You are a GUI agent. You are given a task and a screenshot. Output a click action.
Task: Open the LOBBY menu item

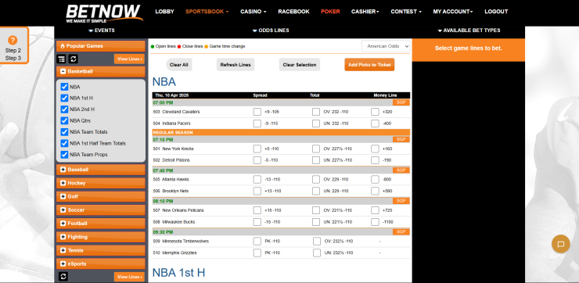(164, 12)
